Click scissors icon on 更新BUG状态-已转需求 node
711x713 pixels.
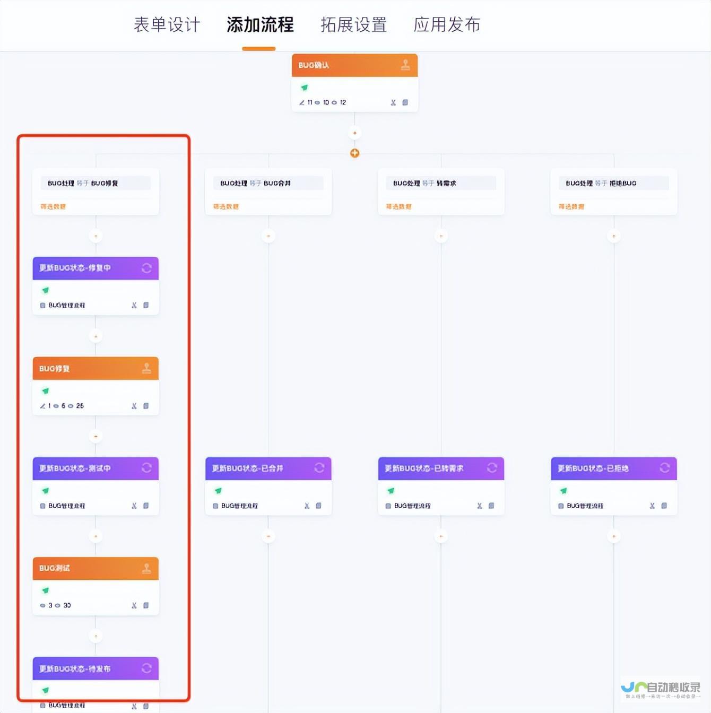(x=480, y=506)
